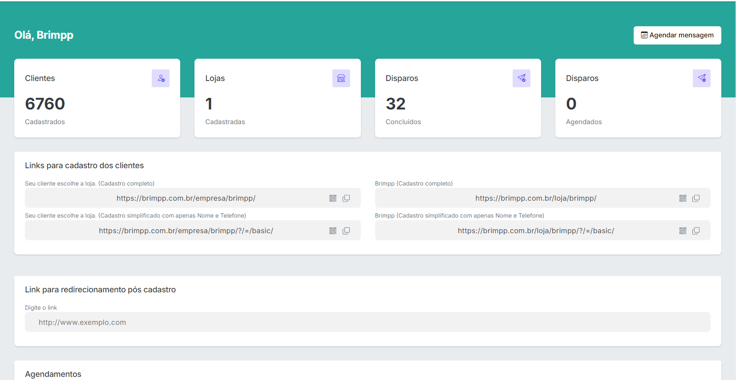Click the Clientes card title
736x380 pixels.
coord(40,78)
